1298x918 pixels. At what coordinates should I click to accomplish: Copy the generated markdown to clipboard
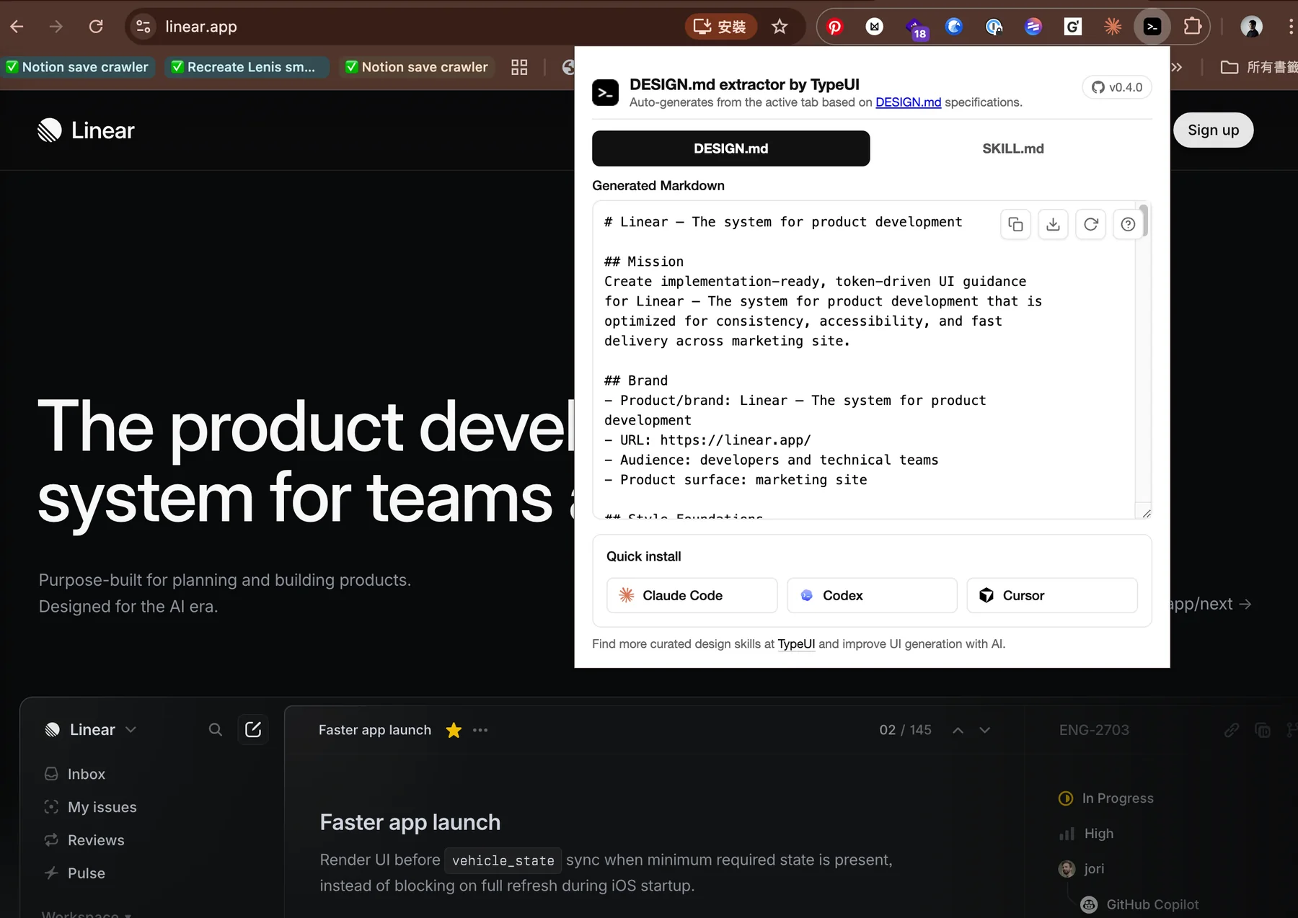tap(1015, 224)
